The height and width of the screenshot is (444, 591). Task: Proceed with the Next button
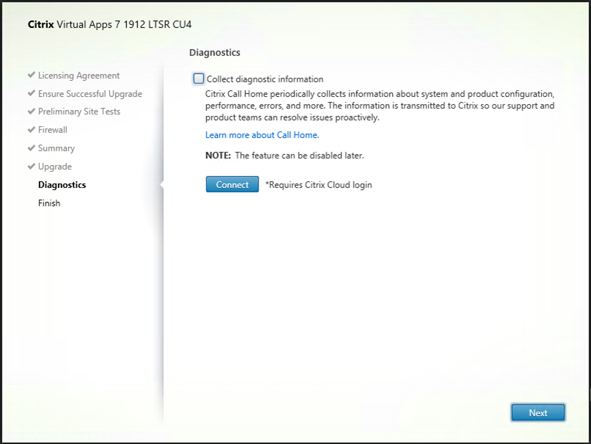click(x=538, y=412)
